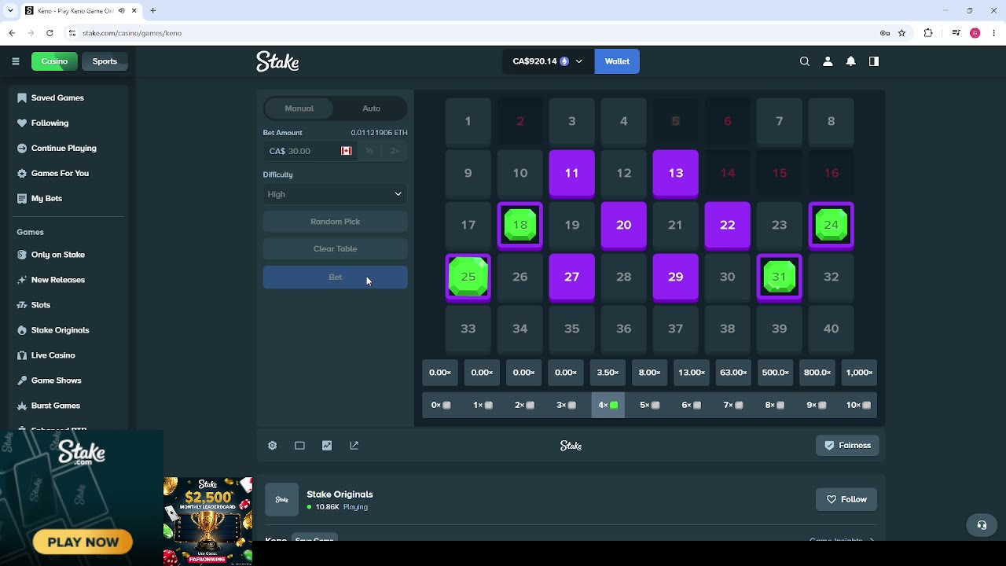Select the green gem tile 24
Screen dimensions: 1006x566
(832, 225)
